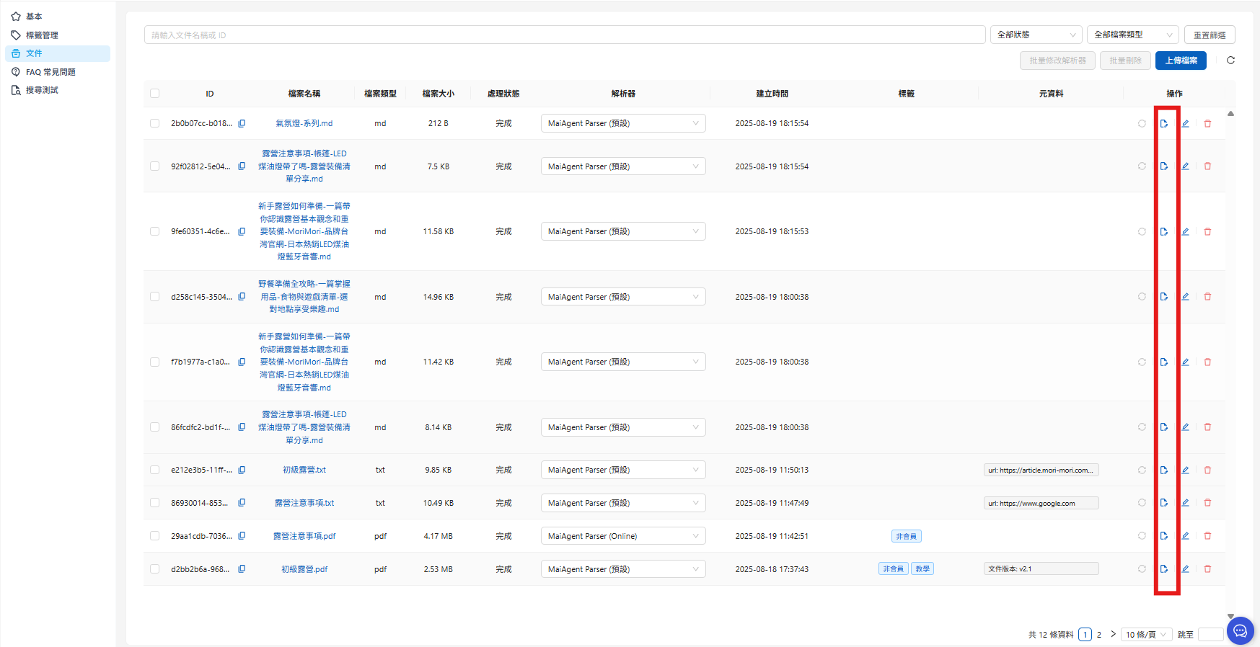Click the refresh list icon beside 上傳檔案
1260x647 pixels.
[x=1230, y=61]
